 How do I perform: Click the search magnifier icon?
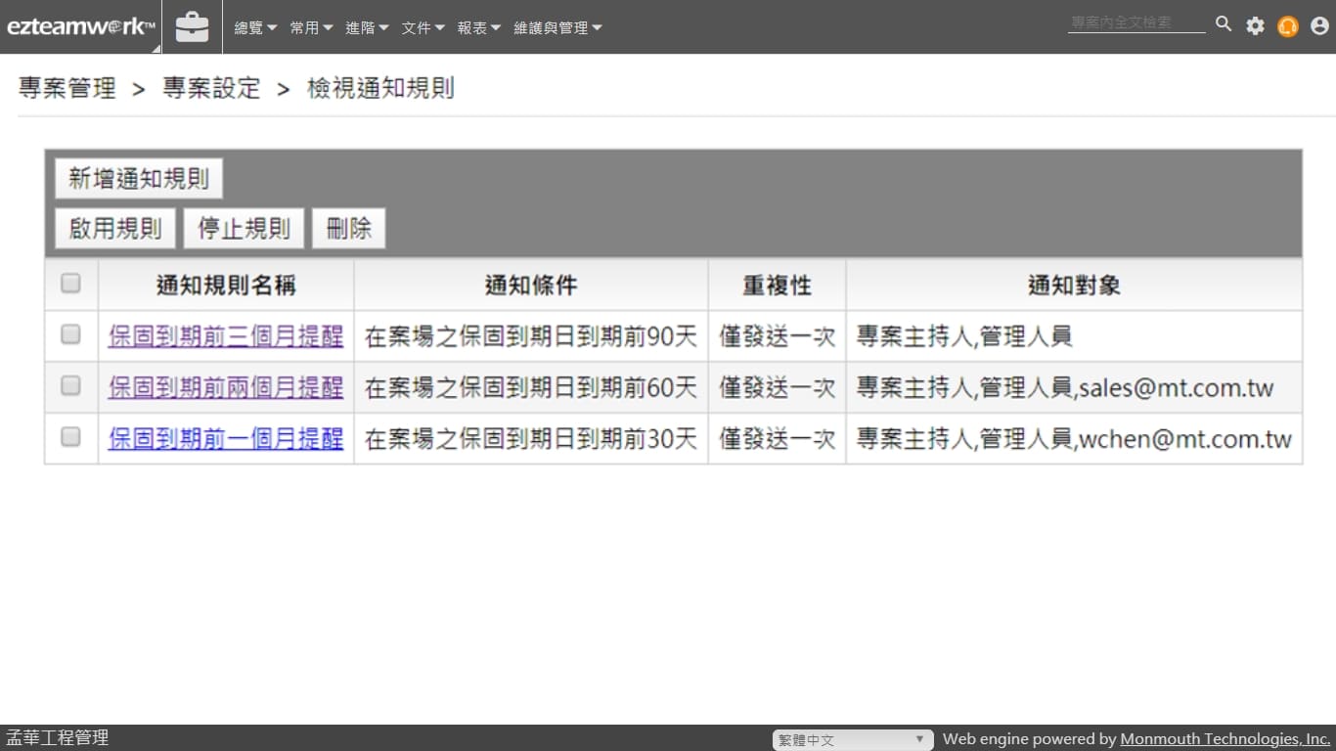click(x=1223, y=24)
